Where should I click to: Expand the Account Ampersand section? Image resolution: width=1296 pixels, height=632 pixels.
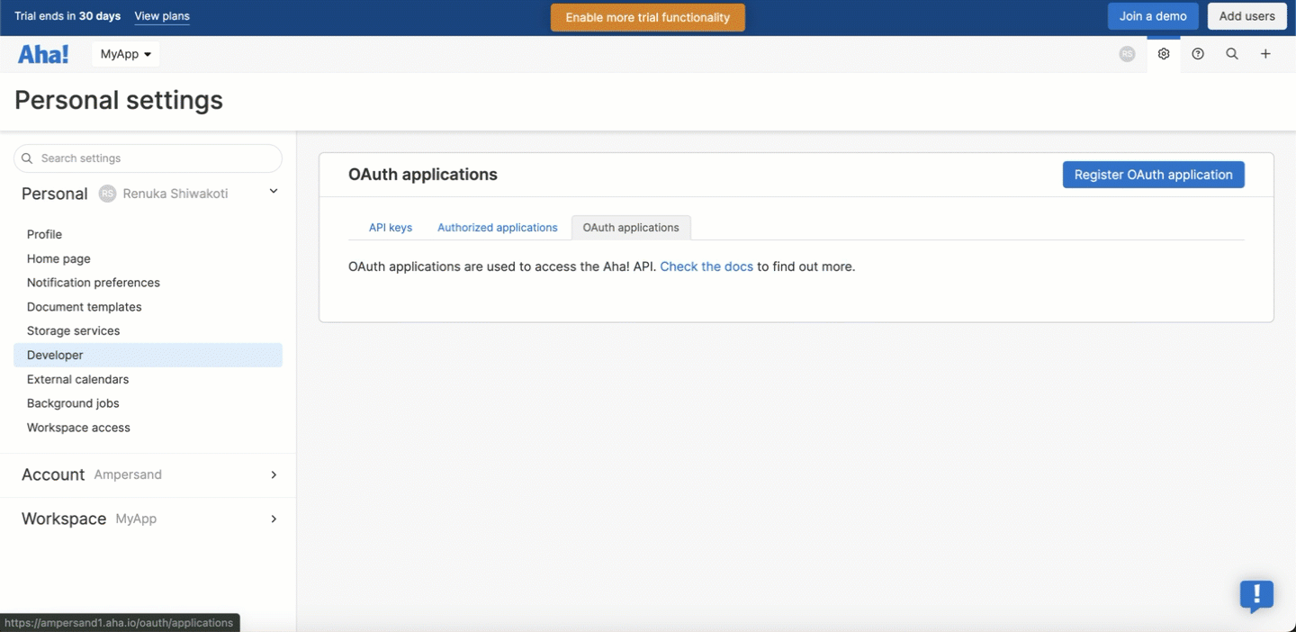click(x=148, y=474)
